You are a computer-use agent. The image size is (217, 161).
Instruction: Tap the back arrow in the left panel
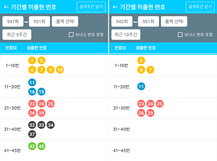(7, 7)
